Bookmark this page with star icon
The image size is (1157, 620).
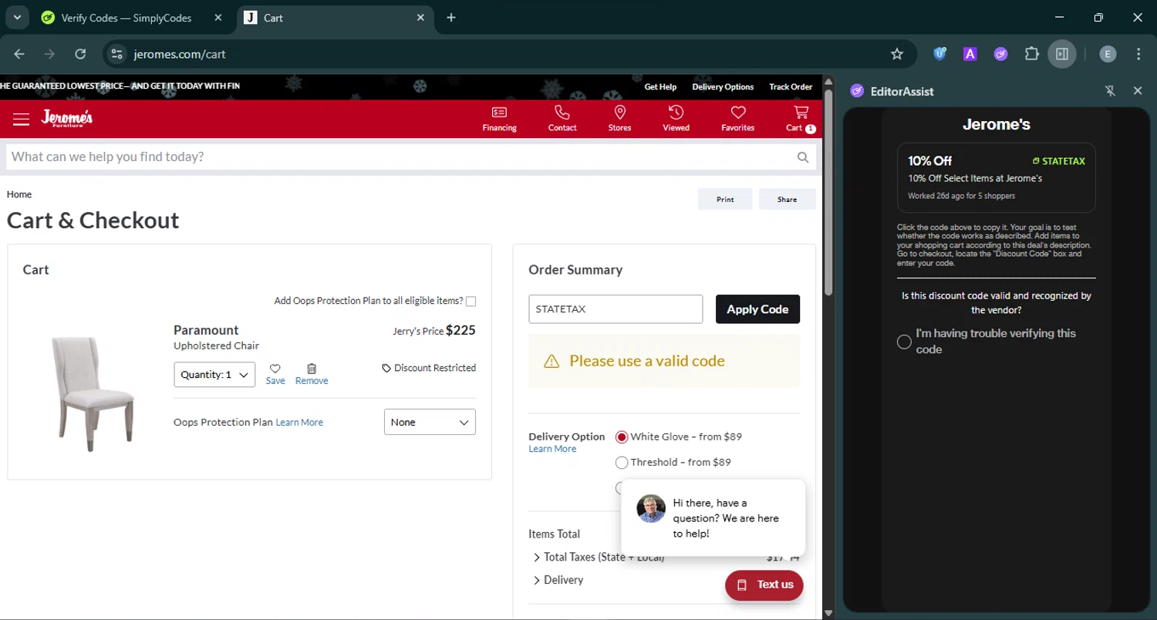point(896,54)
